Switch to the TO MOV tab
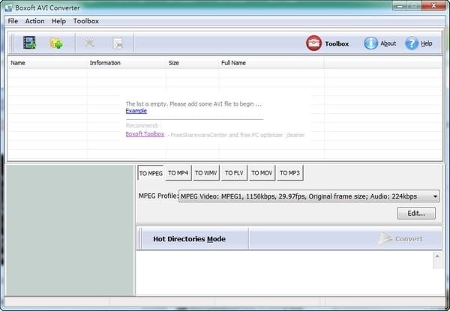Viewport: 450px width, 311px height. point(262,173)
